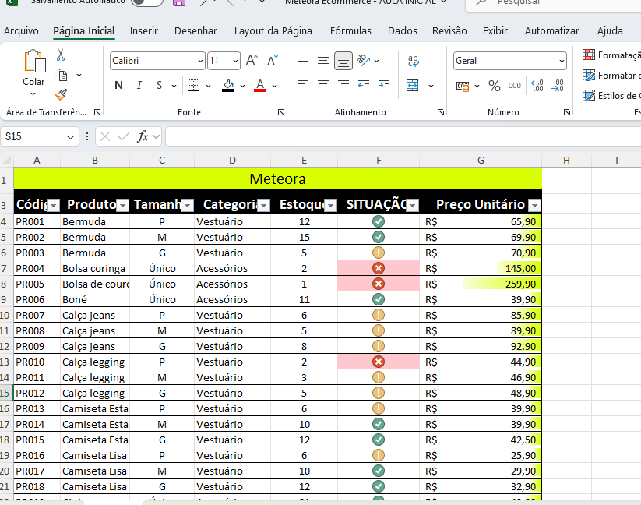
Task: Apply the percent style format
Action: pos(495,86)
